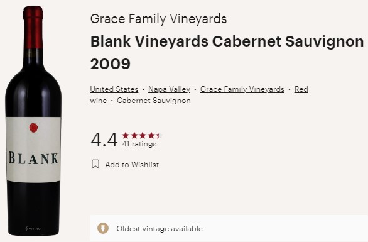Open the Cabernet Sauvignon grape link
The image size is (368, 242).
(154, 101)
